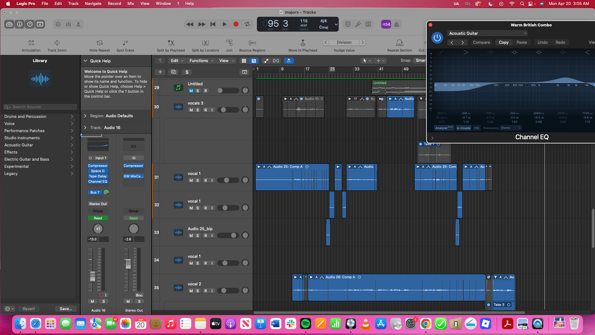595x335 pixels.
Task: Toggle the Flex button in tracks toolbar
Action: (276, 61)
